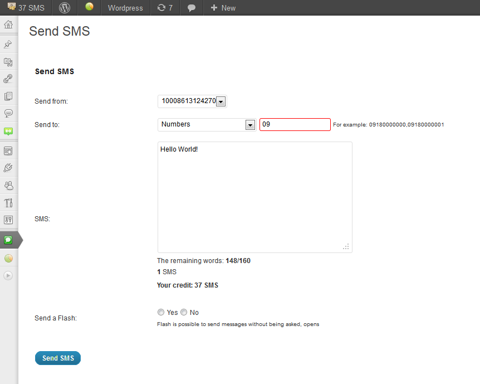Open the Numbers send-to dropdown
Image resolution: width=480 pixels, height=384 pixels.
(207, 125)
